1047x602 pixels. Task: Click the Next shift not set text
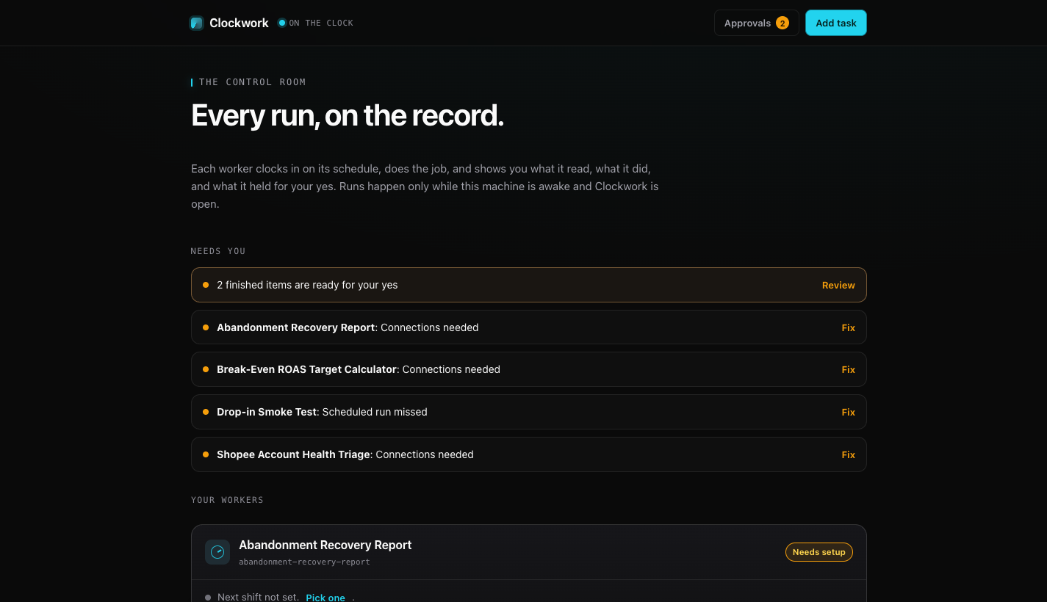click(258, 598)
